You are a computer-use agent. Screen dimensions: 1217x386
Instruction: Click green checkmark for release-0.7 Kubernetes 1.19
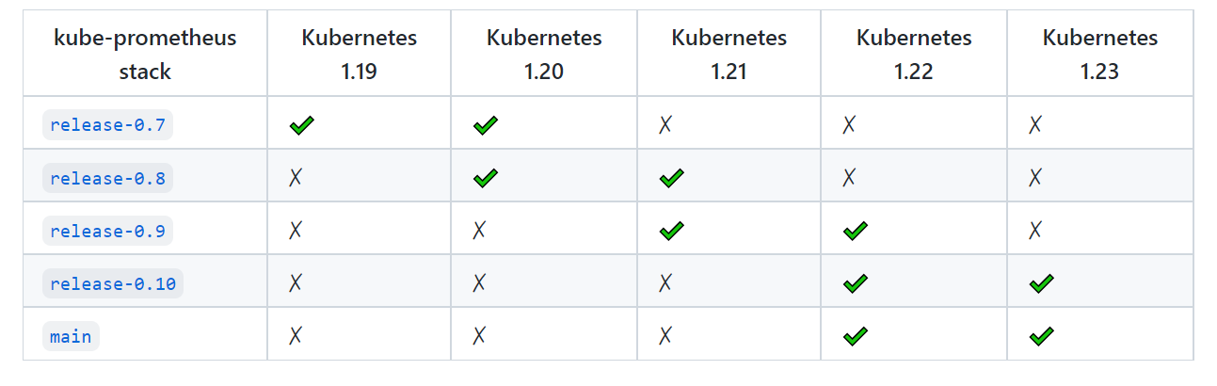pos(301,125)
